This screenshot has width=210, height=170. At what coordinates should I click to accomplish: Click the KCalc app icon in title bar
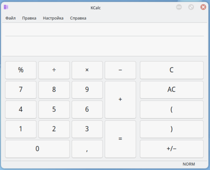(x=6, y=7)
